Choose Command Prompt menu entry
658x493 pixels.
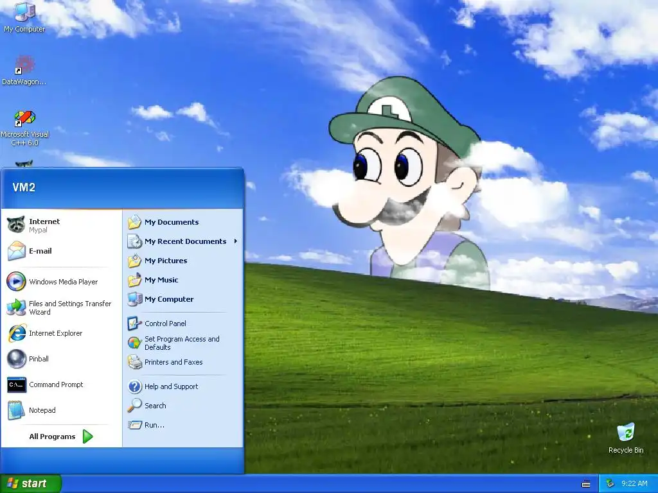click(x=62, y=385)
